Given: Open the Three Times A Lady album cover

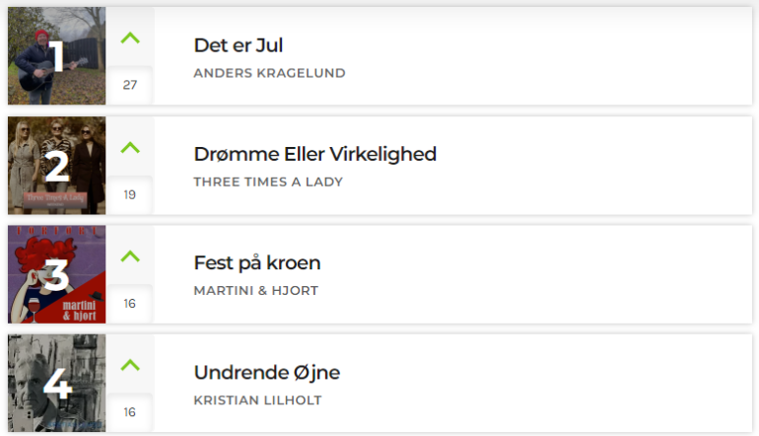Looking at the screenshot, I should tap(56, 165).
